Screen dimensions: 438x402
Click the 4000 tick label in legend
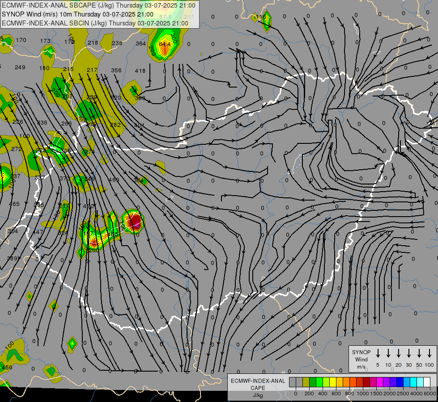417,394
